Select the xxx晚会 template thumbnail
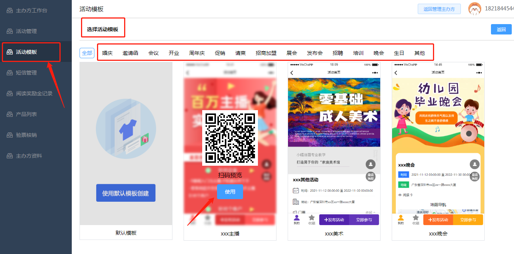Image resolution: width=514 pixels, height=254 pixels. [438, 145]
